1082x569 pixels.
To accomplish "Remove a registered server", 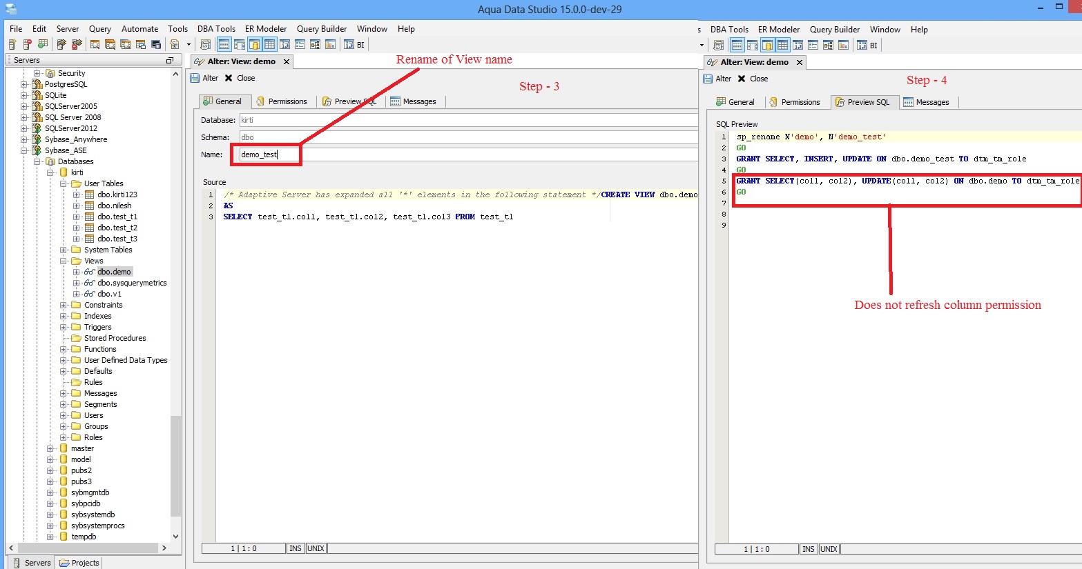I will pyautogui.click(x=26, y=44).
